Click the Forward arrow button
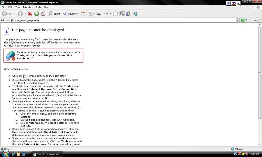The image size is (262, 157). pyautogui.click(x=20, y=14)
